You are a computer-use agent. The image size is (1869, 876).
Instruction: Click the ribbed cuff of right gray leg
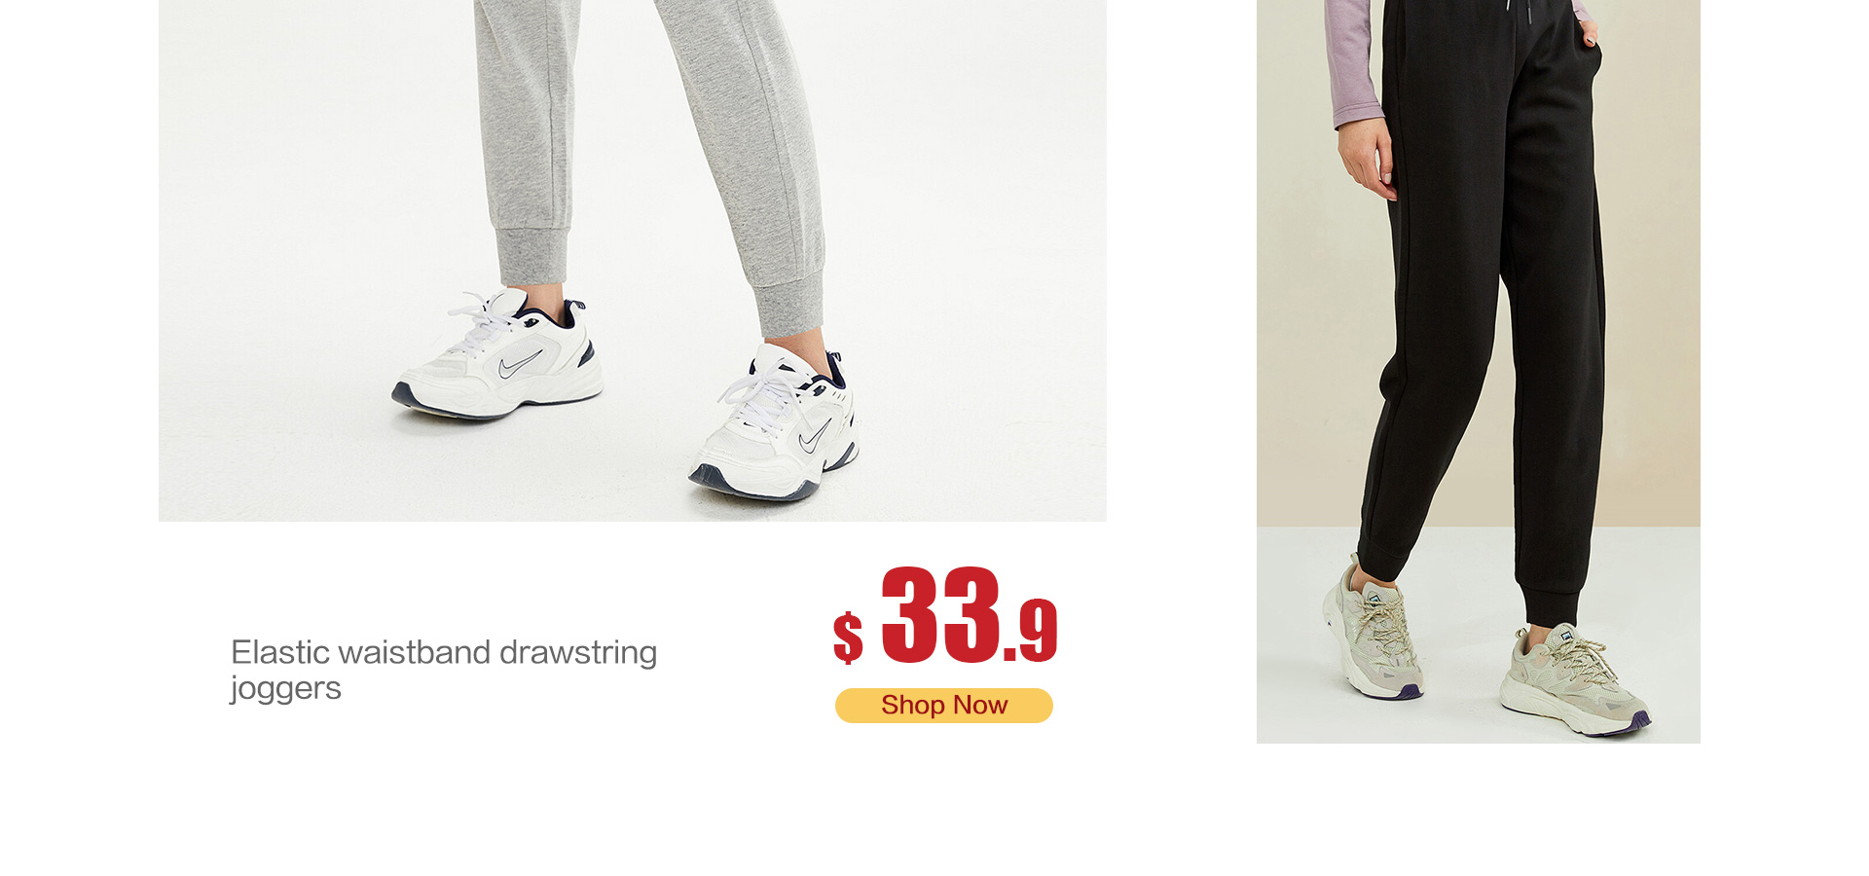pos(789,305)
